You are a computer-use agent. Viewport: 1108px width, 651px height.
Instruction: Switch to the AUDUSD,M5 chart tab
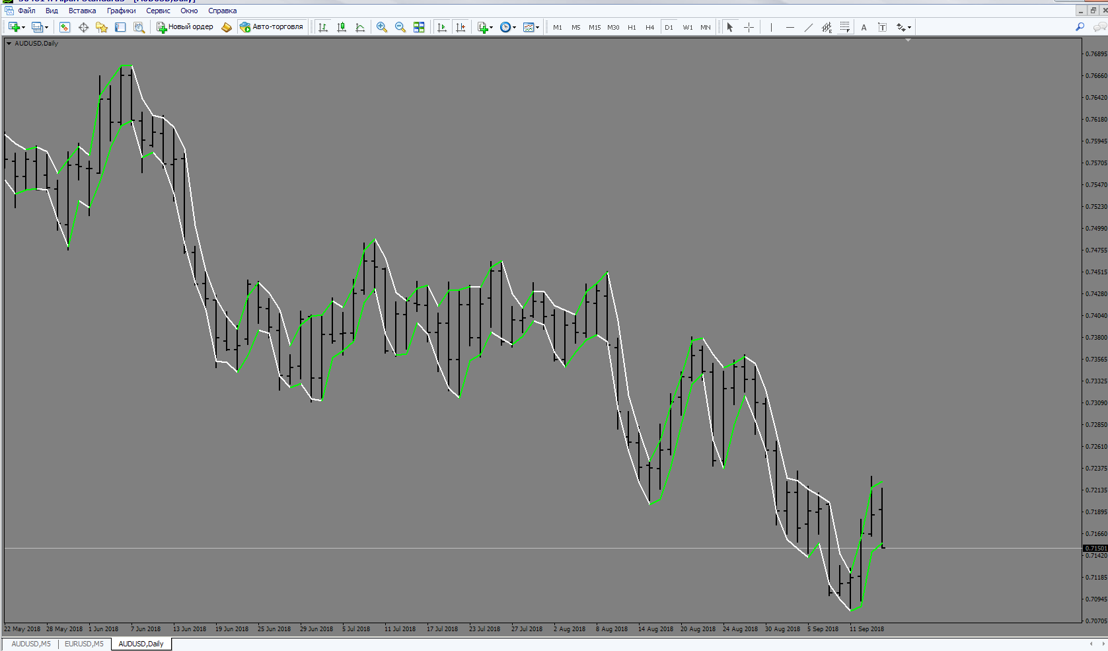pyautogui.click(x=31, y=644)
